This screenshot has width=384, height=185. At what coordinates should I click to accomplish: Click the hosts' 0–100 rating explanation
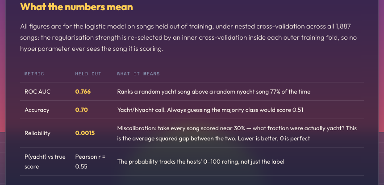coord(200,161)
